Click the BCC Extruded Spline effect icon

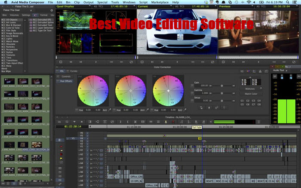pyautogui.click(x=31, y=22)
